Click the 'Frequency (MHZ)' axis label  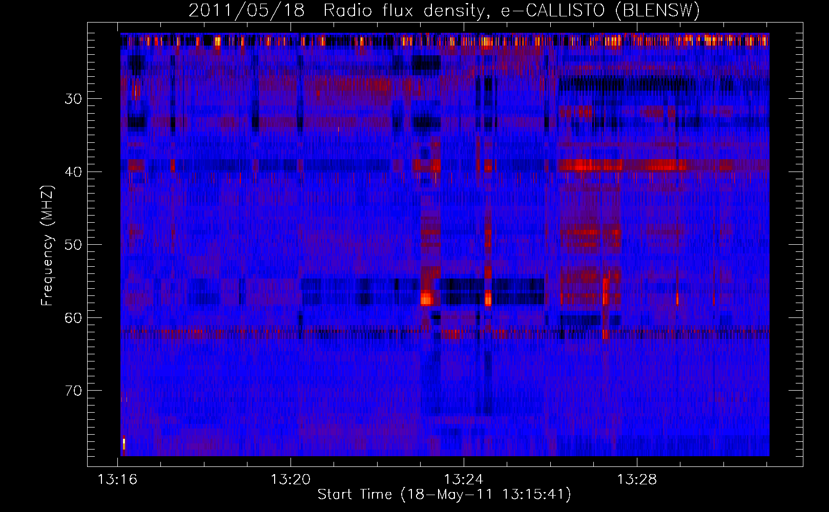47,245
